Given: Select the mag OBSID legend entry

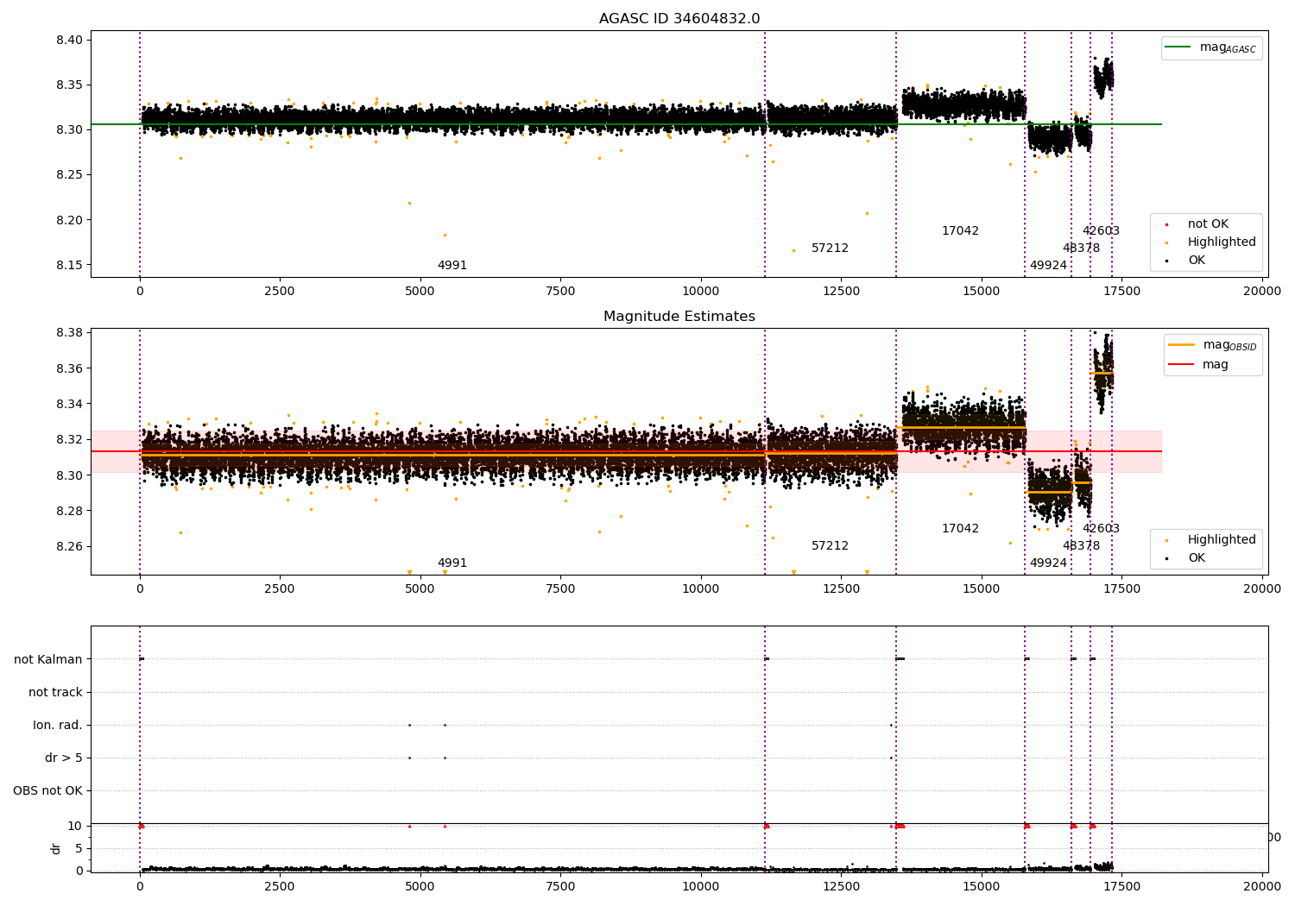Looking at the screenshot, I should 1213,345.
